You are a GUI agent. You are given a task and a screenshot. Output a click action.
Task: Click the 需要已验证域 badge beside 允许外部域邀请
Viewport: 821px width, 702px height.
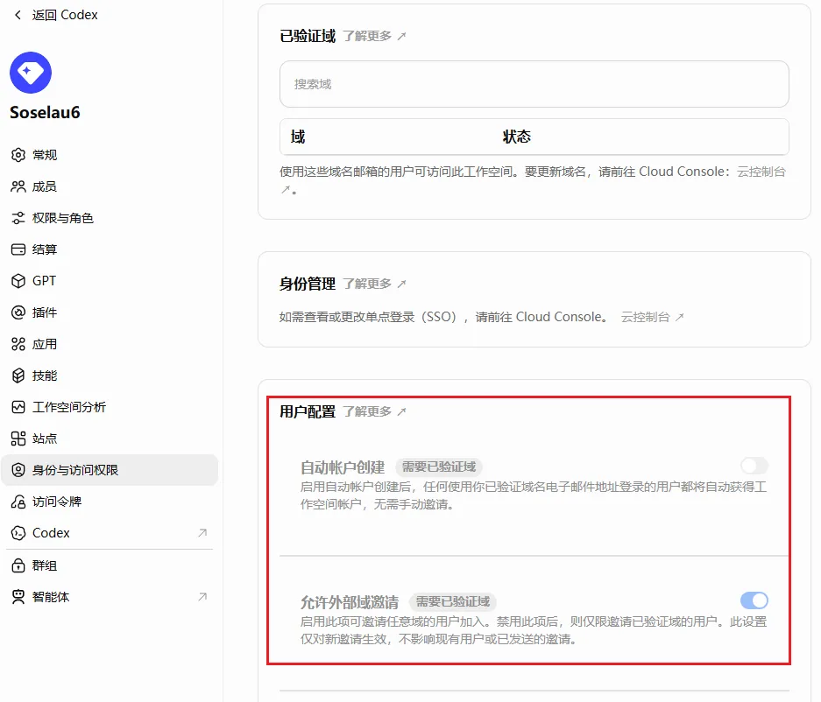(x=453, y=601)
